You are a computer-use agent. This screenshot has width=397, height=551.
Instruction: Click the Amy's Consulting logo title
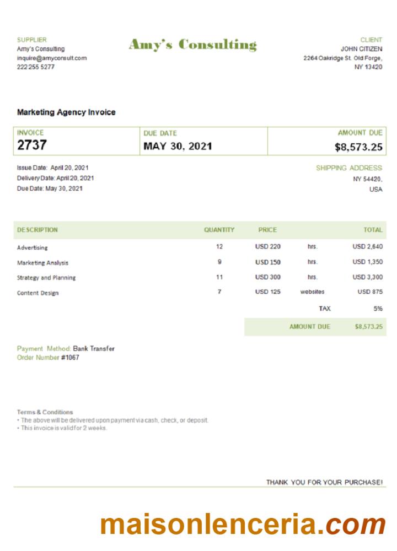click(x=192, y=45)
